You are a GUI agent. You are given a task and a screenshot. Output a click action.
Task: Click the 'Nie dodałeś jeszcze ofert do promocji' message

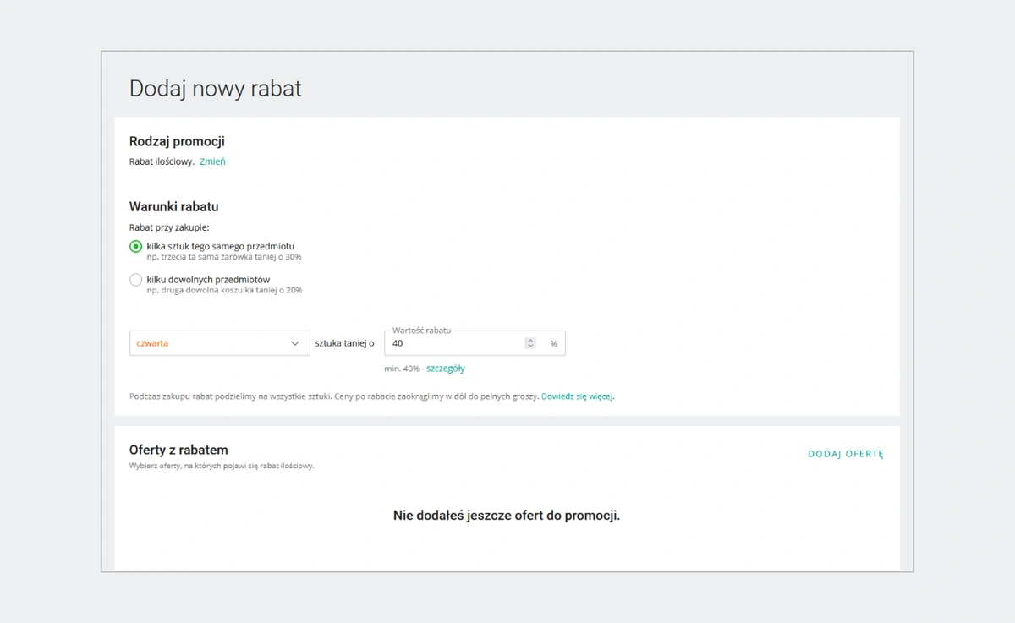507,516
